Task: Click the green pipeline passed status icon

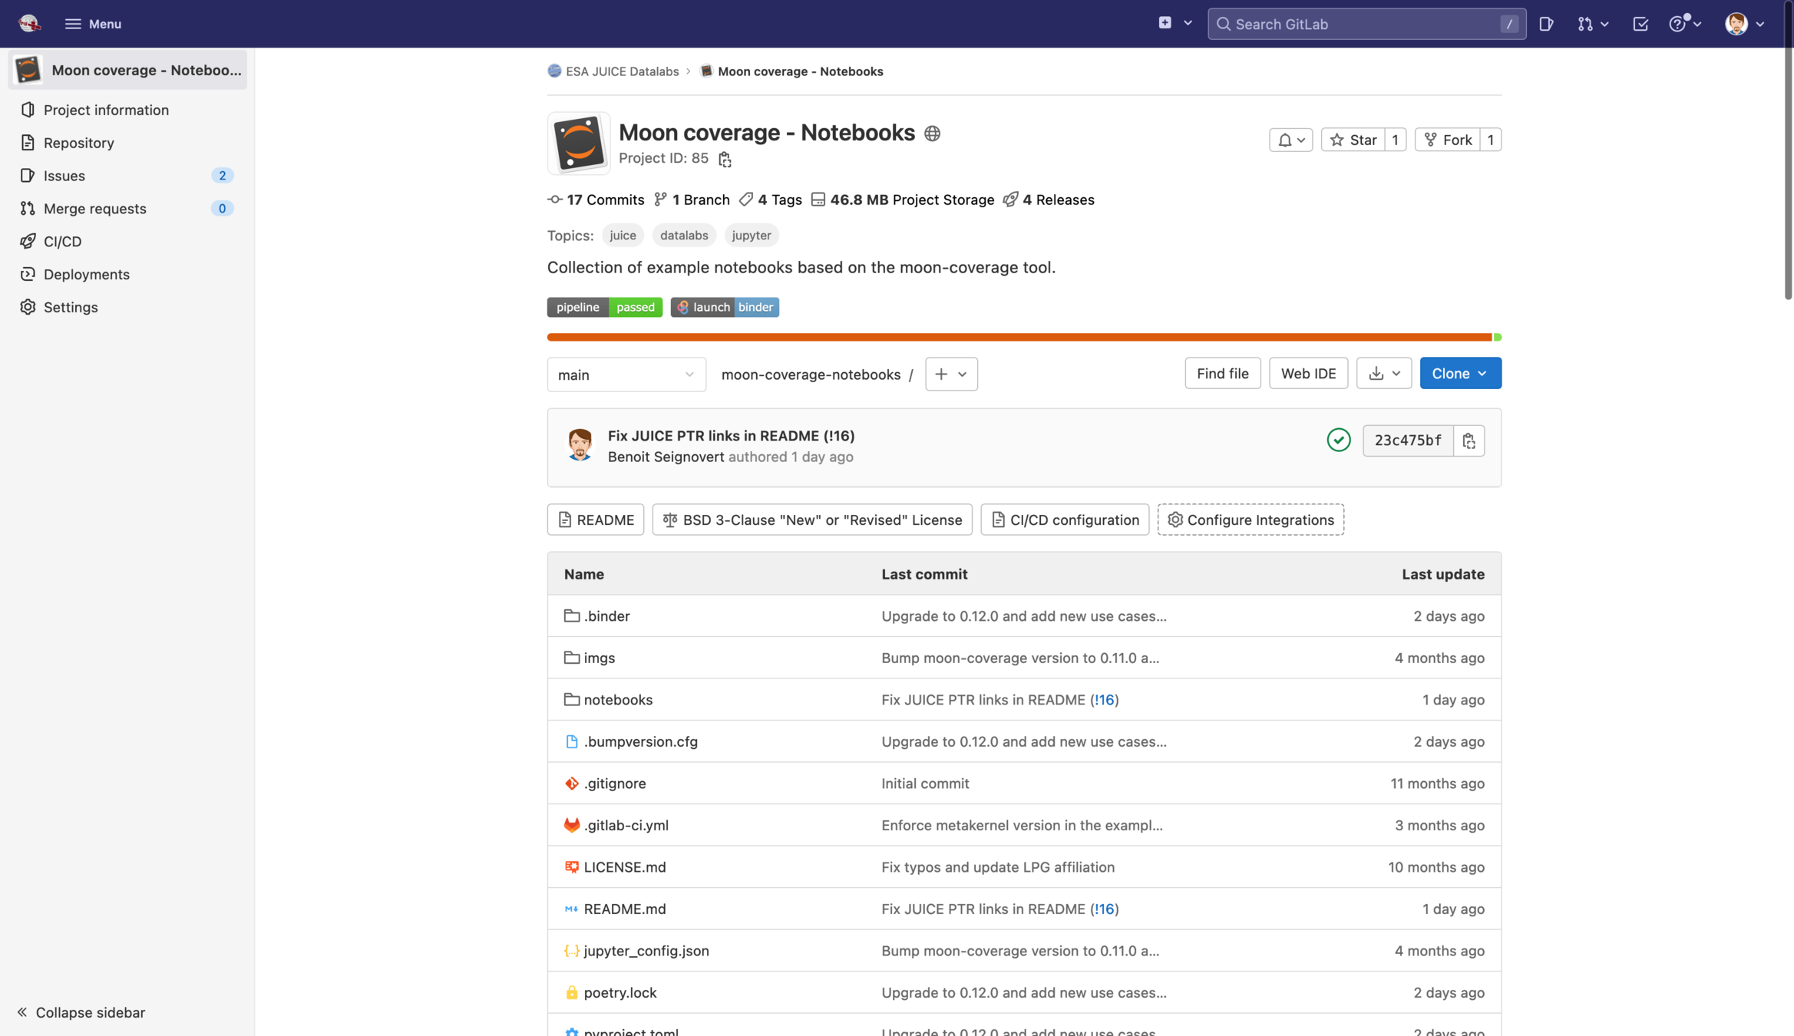Action: point(1338,440)
